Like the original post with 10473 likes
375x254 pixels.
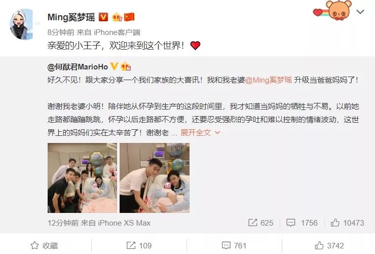click(347, 223)
